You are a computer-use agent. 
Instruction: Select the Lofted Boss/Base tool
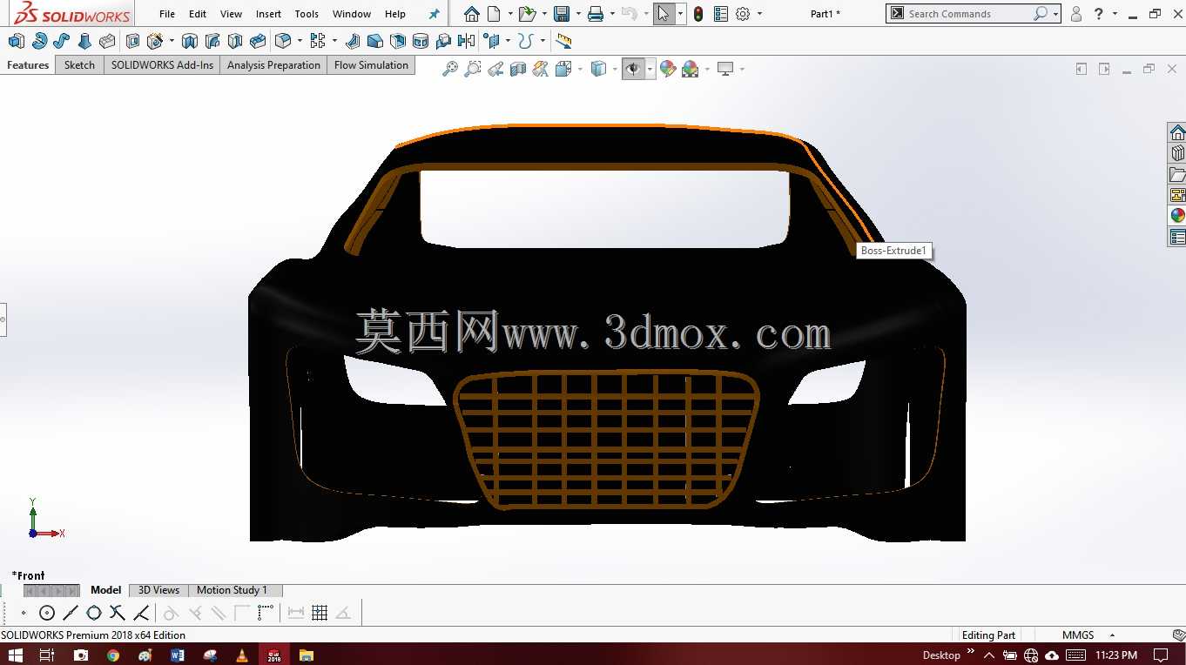tap(84, 41)
